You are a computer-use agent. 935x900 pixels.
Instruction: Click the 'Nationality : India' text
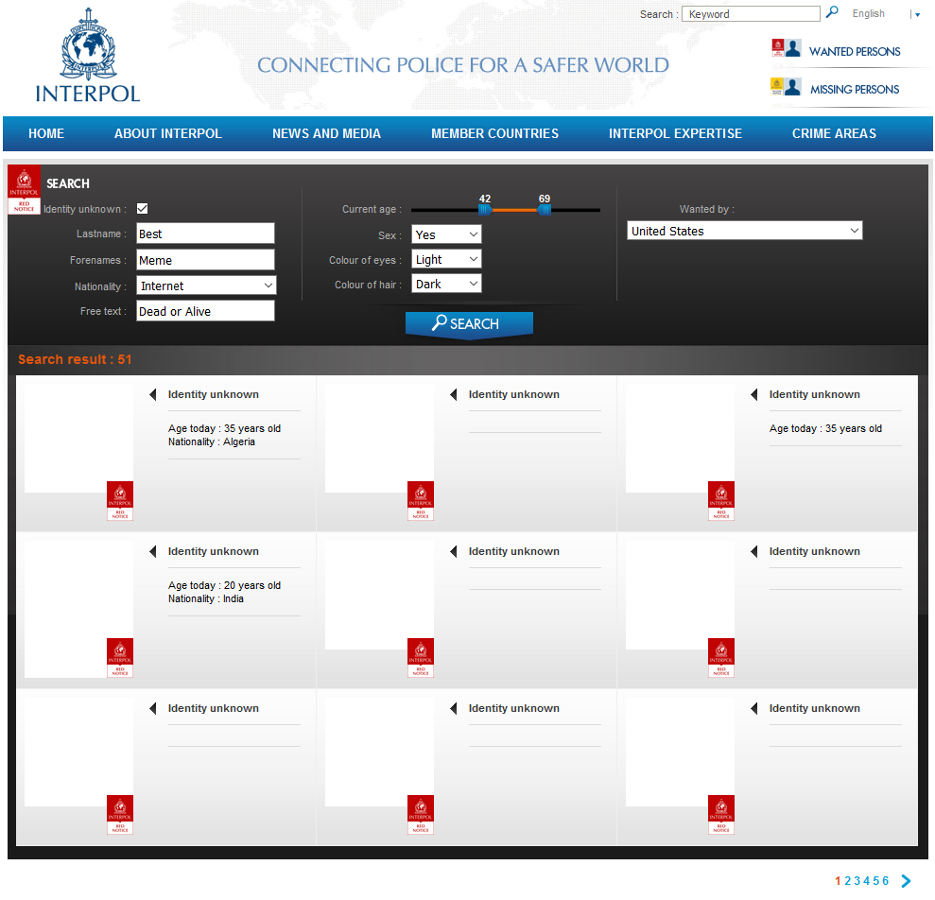206,598
